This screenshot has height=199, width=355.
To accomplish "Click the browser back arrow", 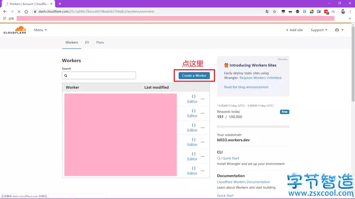I will 5,11.
